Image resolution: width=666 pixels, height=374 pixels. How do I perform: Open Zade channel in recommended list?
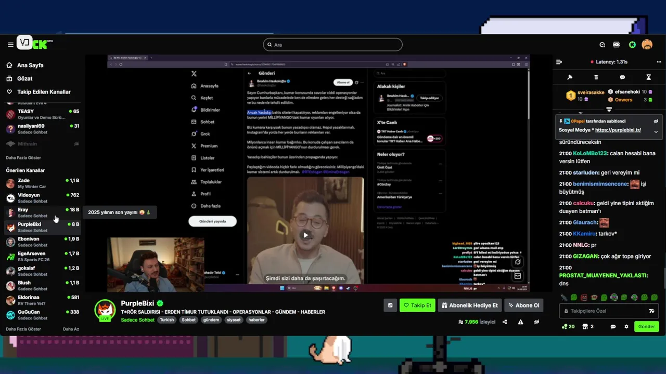(x=43, y=183)
